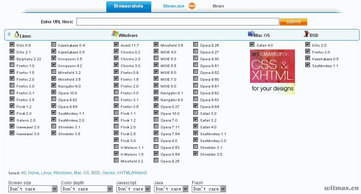Click the Windows flag logo icon
The width and height of the screenshot is (361, 194).
115,34
